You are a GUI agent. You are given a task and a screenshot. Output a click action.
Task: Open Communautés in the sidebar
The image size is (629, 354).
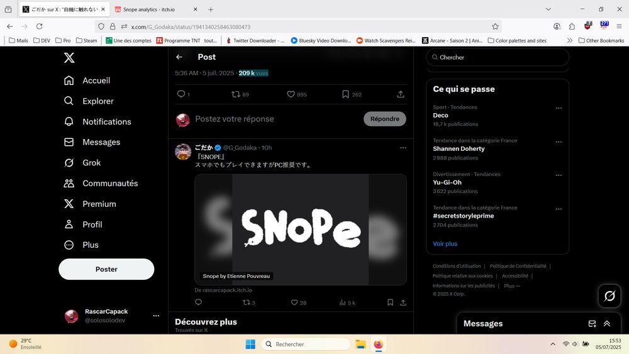click(x=101, y=183)
